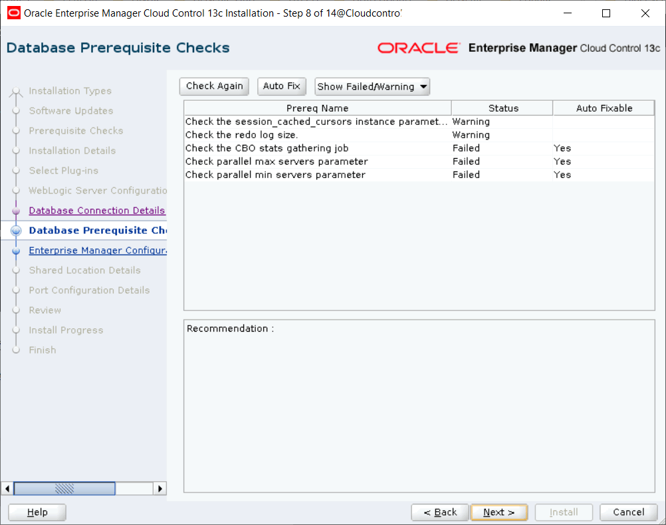Select the parallel min servers parameter row
The image size is (666, 525).
tap(419, 175)
